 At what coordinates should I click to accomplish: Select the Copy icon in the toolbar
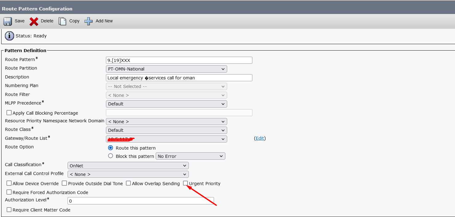(x=63, y=21)
